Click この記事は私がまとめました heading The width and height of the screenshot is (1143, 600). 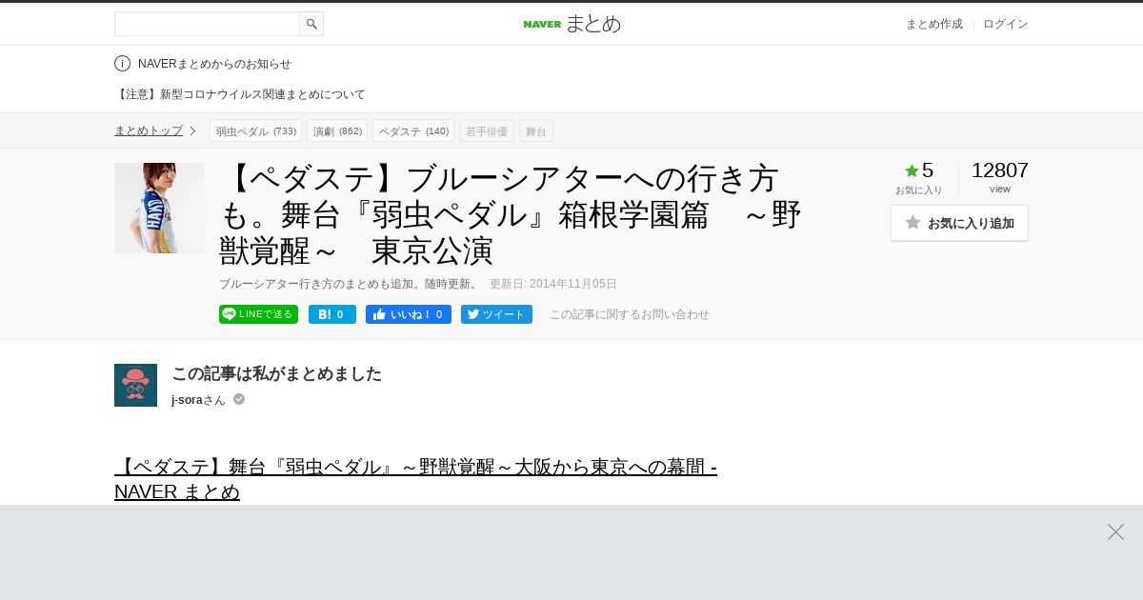(276, 373)
